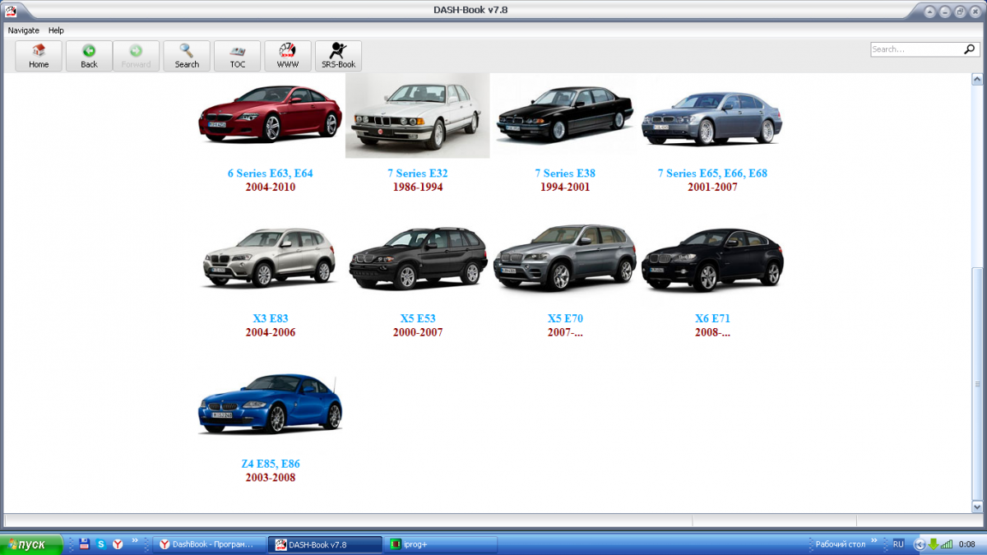This screenshot has width=987, height=555.
Task: Switch to DashBook browser taskbar window
Action: (209, 544)
